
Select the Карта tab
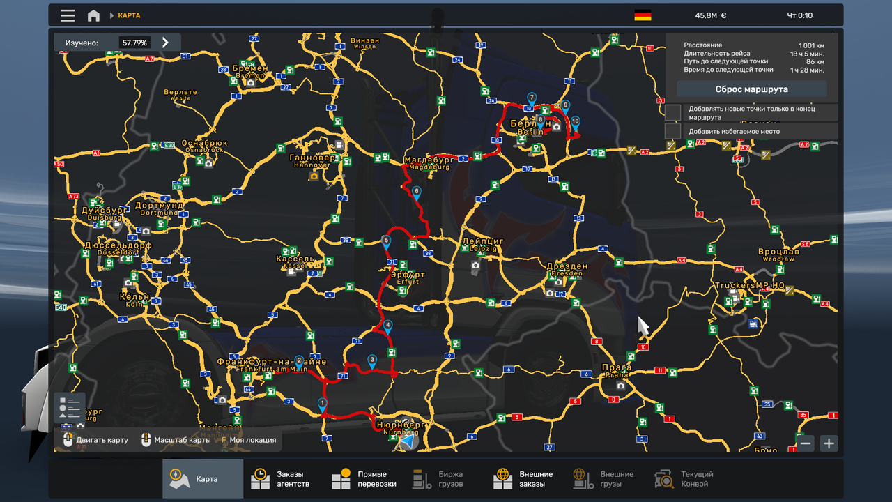(203, 479)
